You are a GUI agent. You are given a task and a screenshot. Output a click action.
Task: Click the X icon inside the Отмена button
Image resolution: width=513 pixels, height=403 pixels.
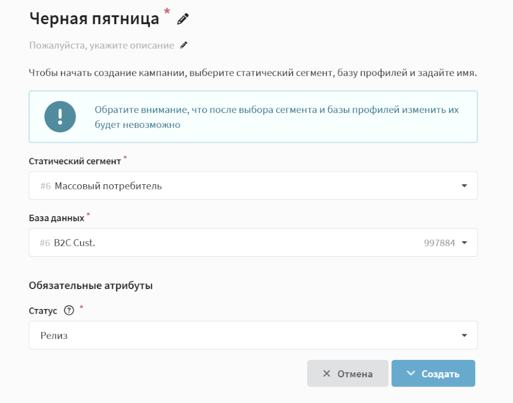327,374
